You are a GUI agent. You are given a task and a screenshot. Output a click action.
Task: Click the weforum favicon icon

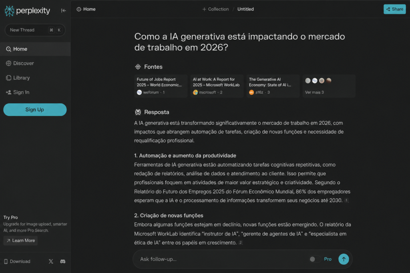point(139,92)
